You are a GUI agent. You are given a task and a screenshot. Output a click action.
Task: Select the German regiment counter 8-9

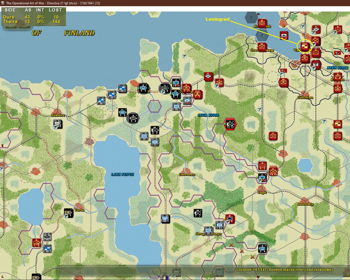pyautogui.click(x=155, y=130)
